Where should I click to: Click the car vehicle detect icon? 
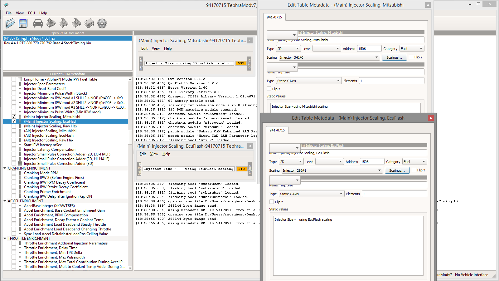pyautogui.click(x=38, y=23)
